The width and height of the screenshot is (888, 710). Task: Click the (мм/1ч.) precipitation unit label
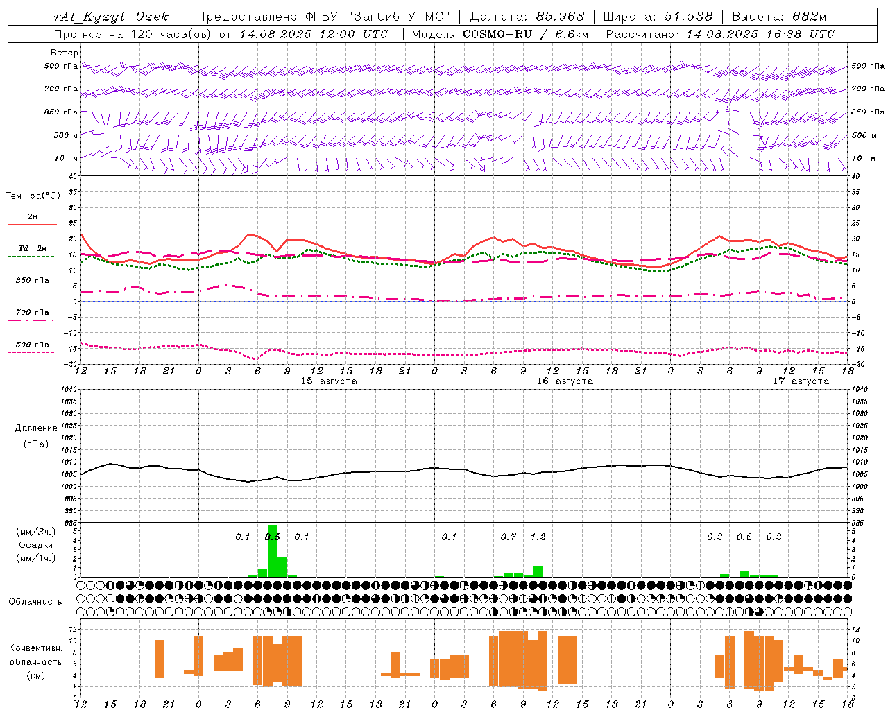(35, 558)
